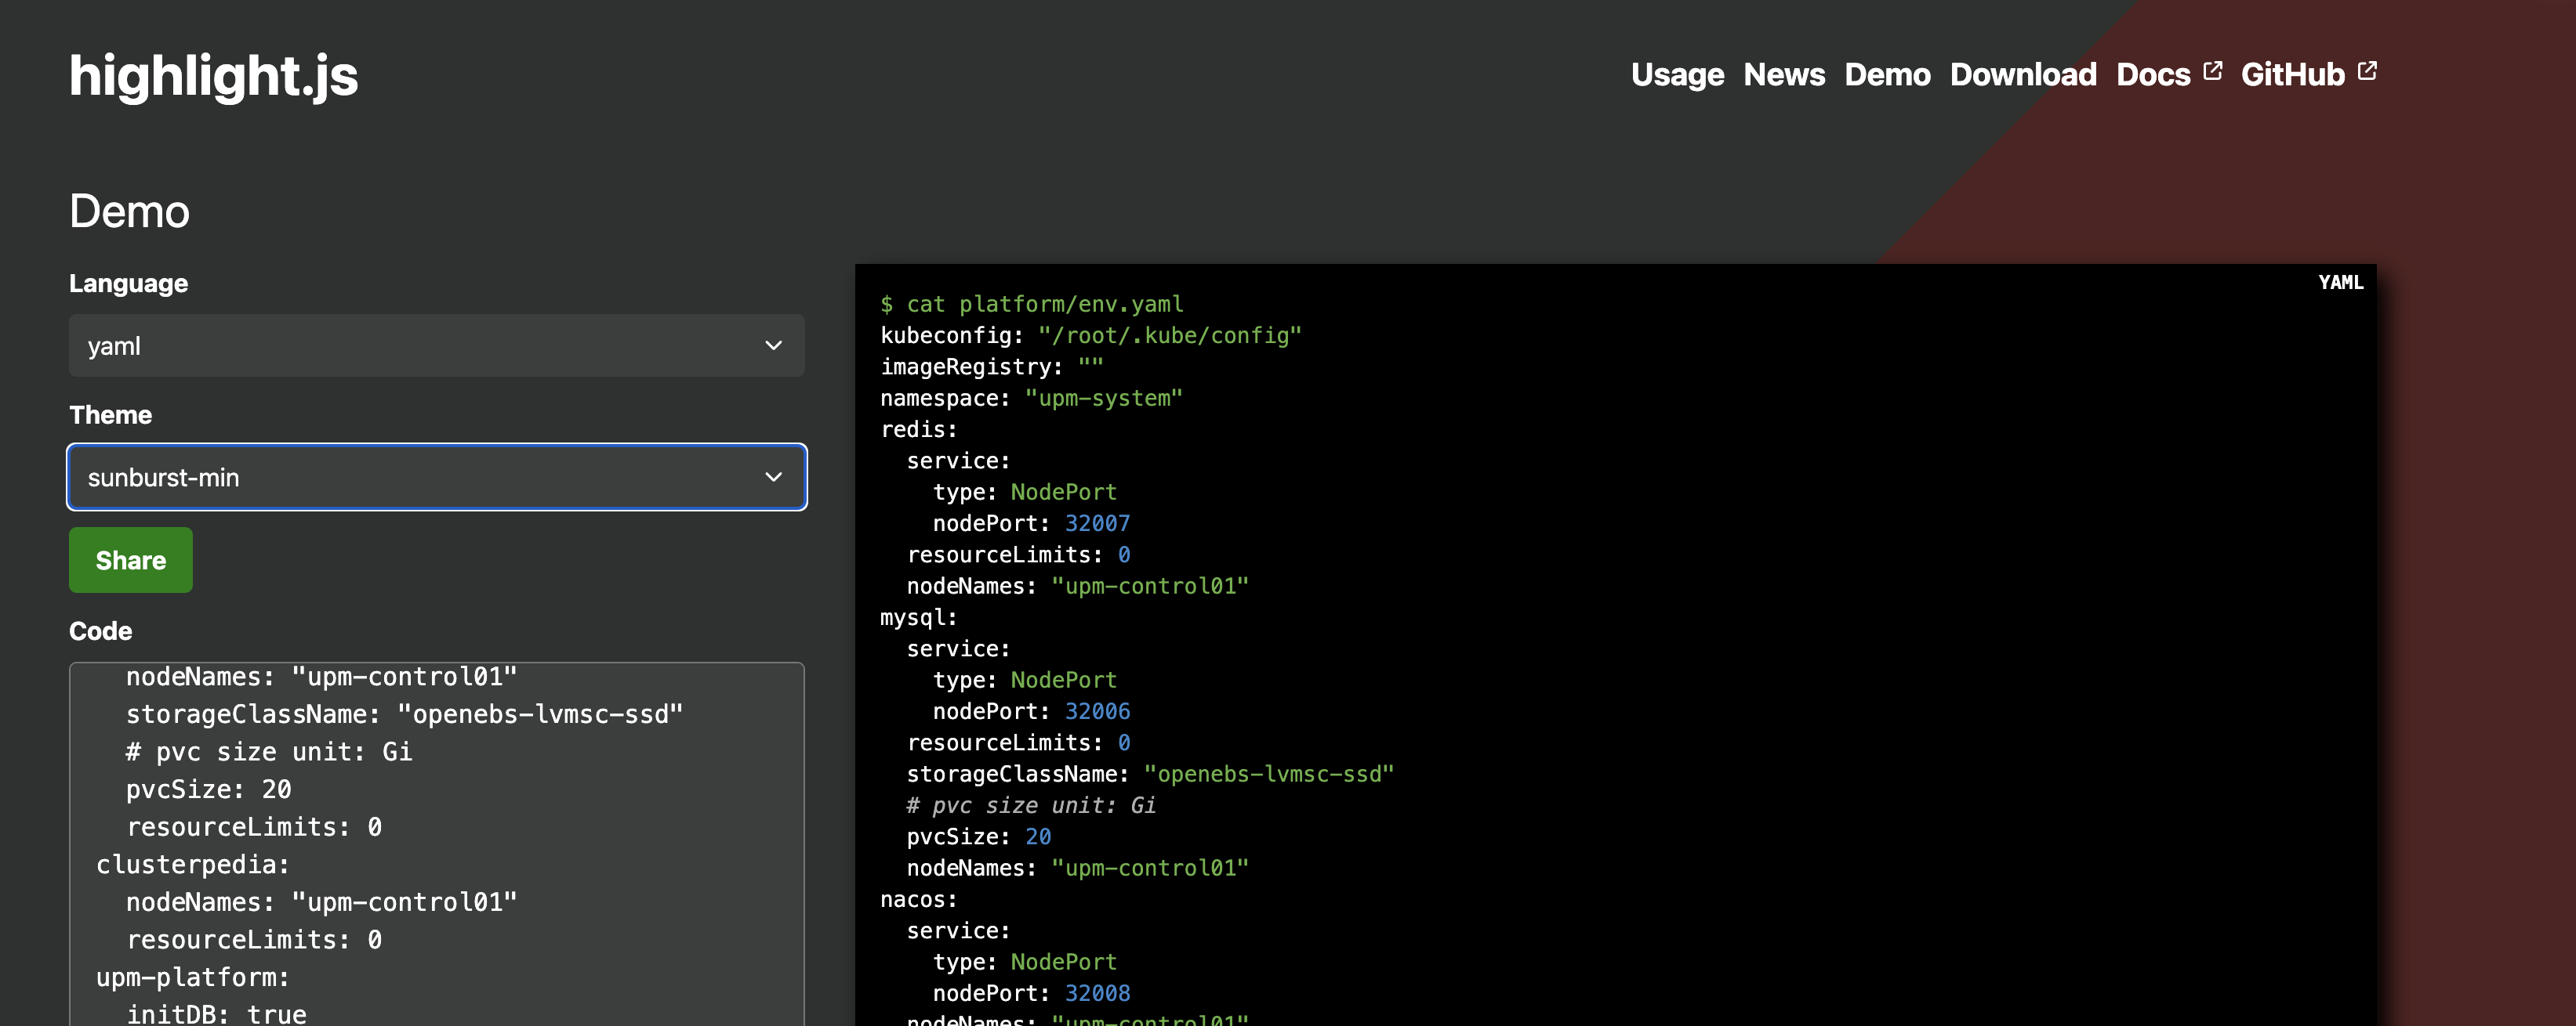Click 'nacos:' key in preview
This screenshot has height=1026, width=2576.
pos(918,899)
